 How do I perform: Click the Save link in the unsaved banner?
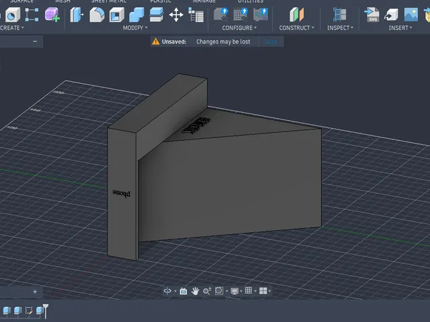click(271, 42)
